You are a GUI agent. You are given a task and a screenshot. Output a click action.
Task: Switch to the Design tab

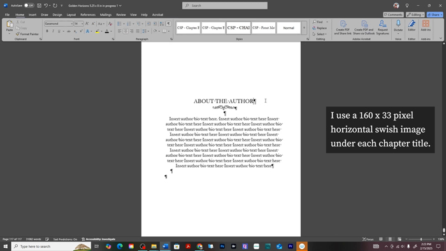coord(57,15)
